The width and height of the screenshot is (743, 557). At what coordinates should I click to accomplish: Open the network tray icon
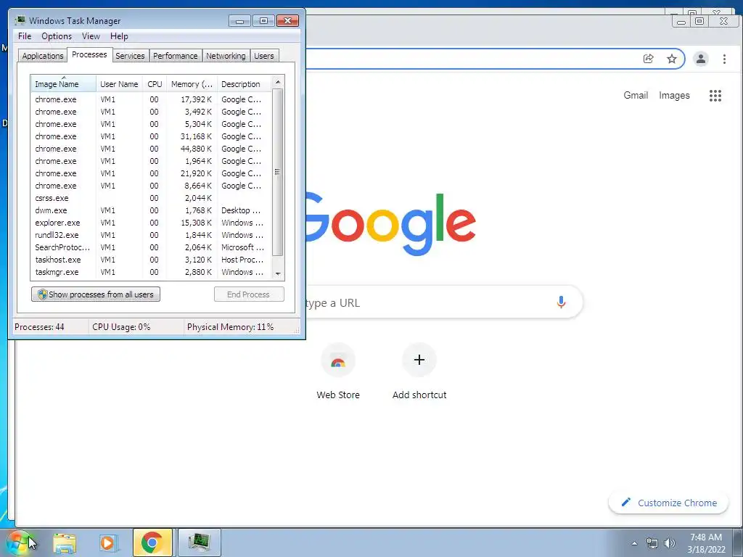tap(652, 543)
